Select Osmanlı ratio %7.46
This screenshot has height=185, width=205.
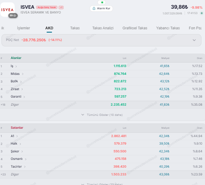pyautogui.click(x=198, y=159)
